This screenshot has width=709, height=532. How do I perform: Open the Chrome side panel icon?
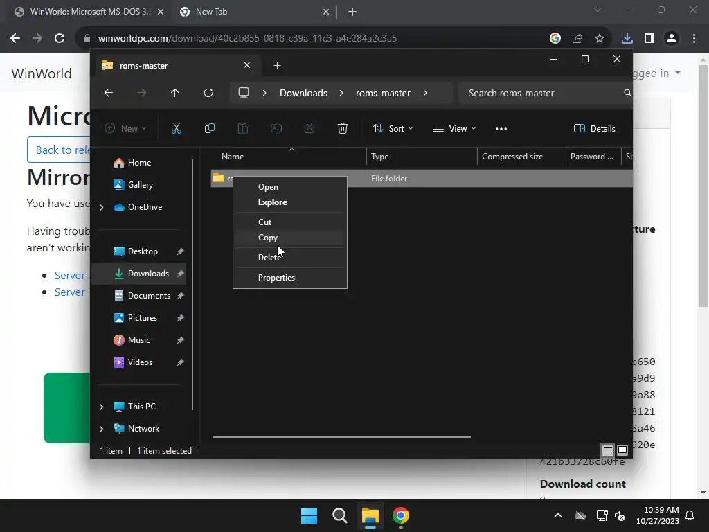coord(649,39)
